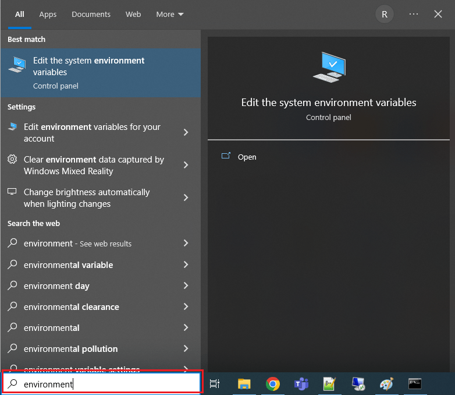Expand arrow for Edit environment variables for your account
Screen dimensions: 455x395
[x=186, y=132]
